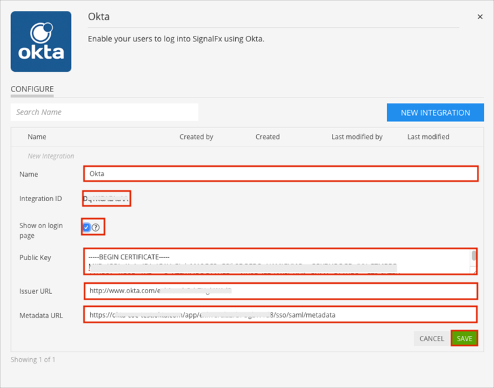The width and height of the screenshot is (494, 388).
Task: Save the Okta integration settings
Action: pyautogui.click(x=464, y=339)
